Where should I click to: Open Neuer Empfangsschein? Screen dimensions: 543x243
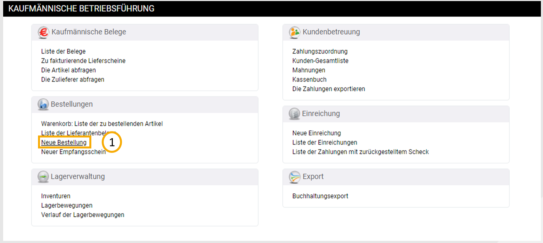[73, 152]
